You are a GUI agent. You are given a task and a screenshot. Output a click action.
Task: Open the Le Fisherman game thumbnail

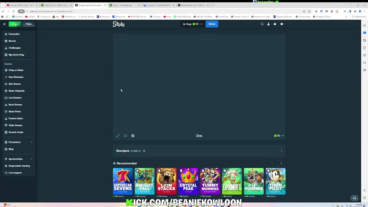coord(254,181)
